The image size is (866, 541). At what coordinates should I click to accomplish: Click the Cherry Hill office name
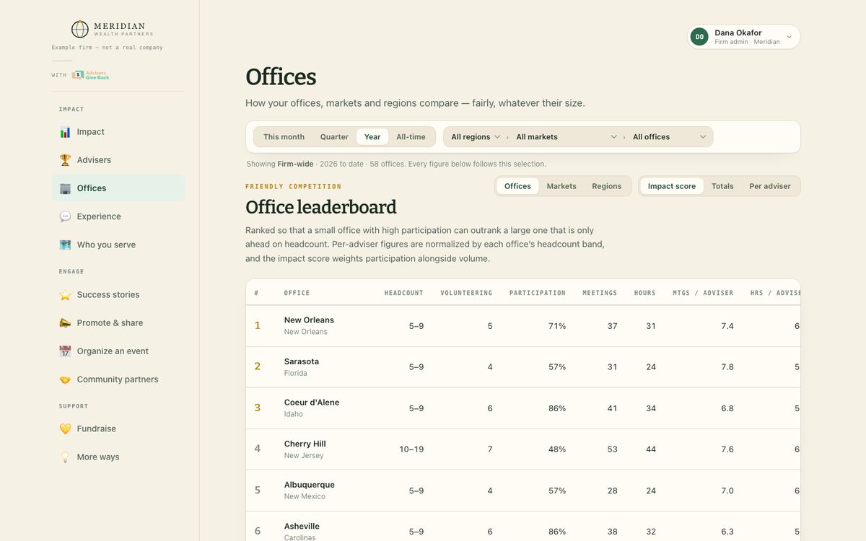pyautogui.click(x=305, y=444)
